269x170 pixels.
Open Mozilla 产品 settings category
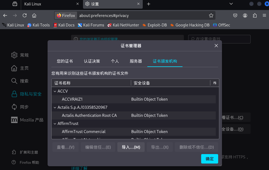27,120
